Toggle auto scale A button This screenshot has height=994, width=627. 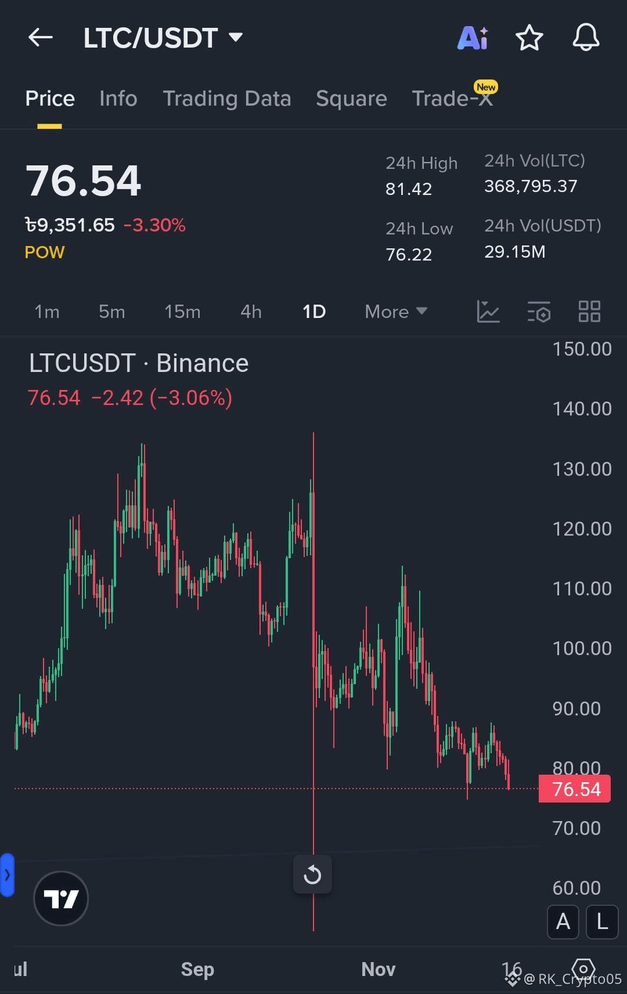tap(563, 921)
